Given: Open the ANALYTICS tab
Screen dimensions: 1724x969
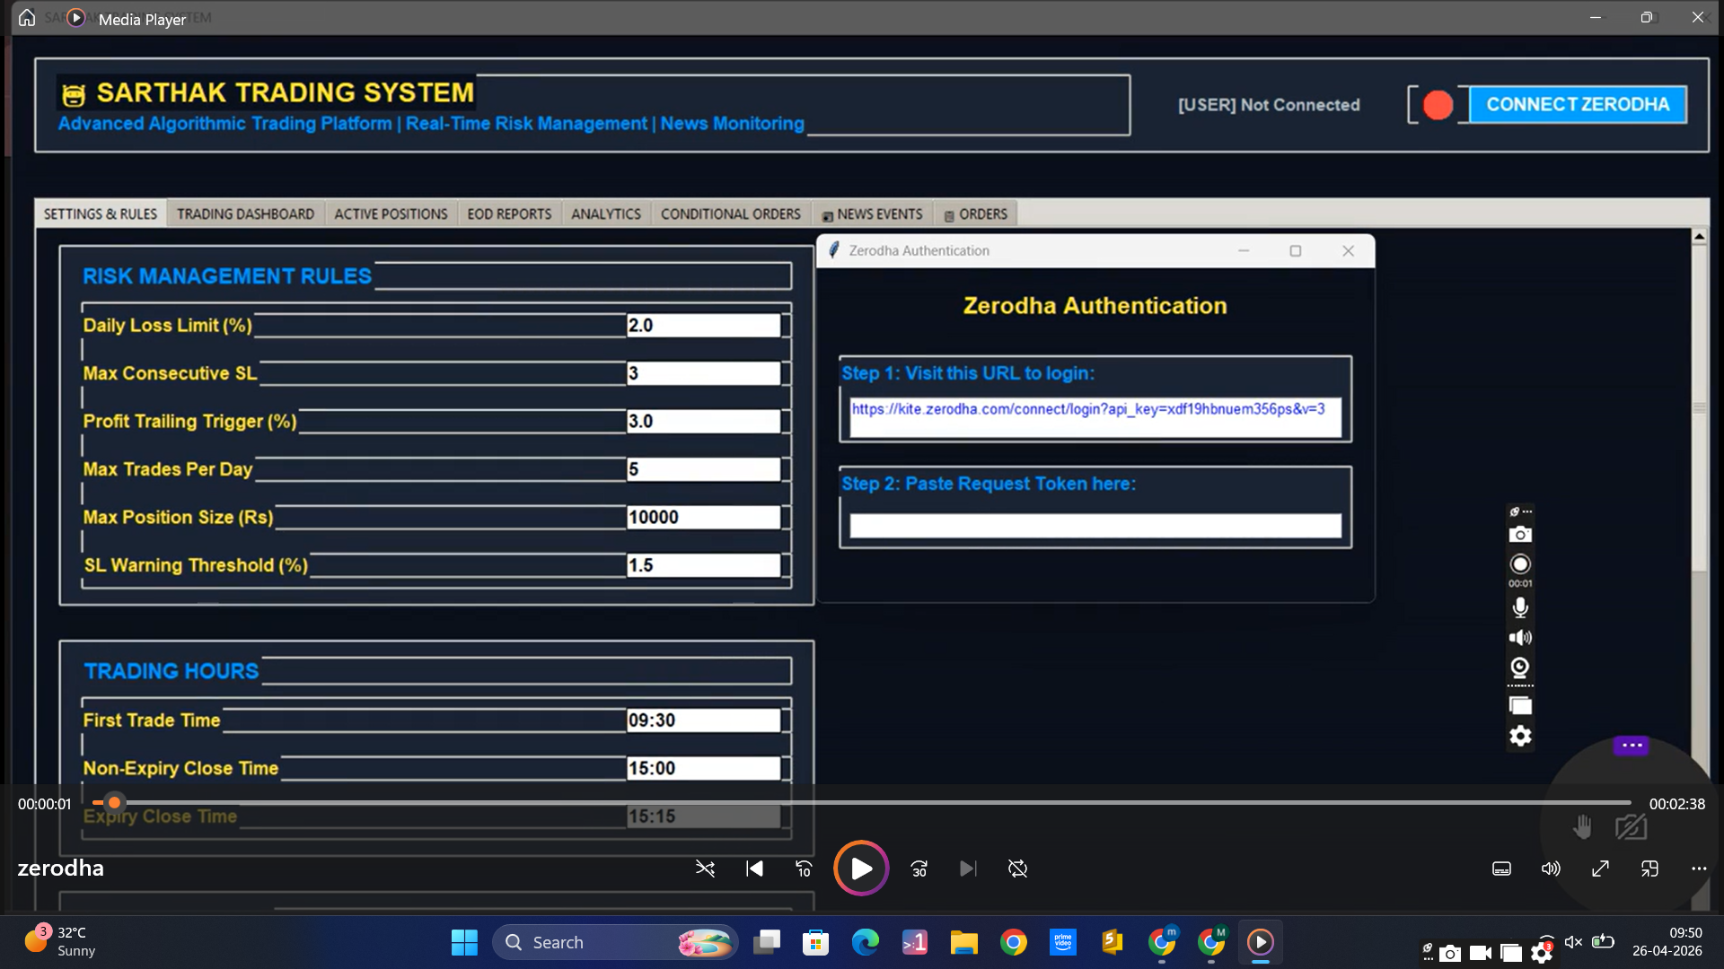Looking at the screenshot, I should 606,214.
